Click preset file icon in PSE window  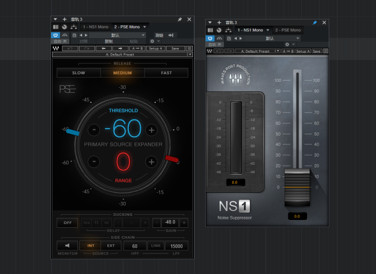click(74, 35)
